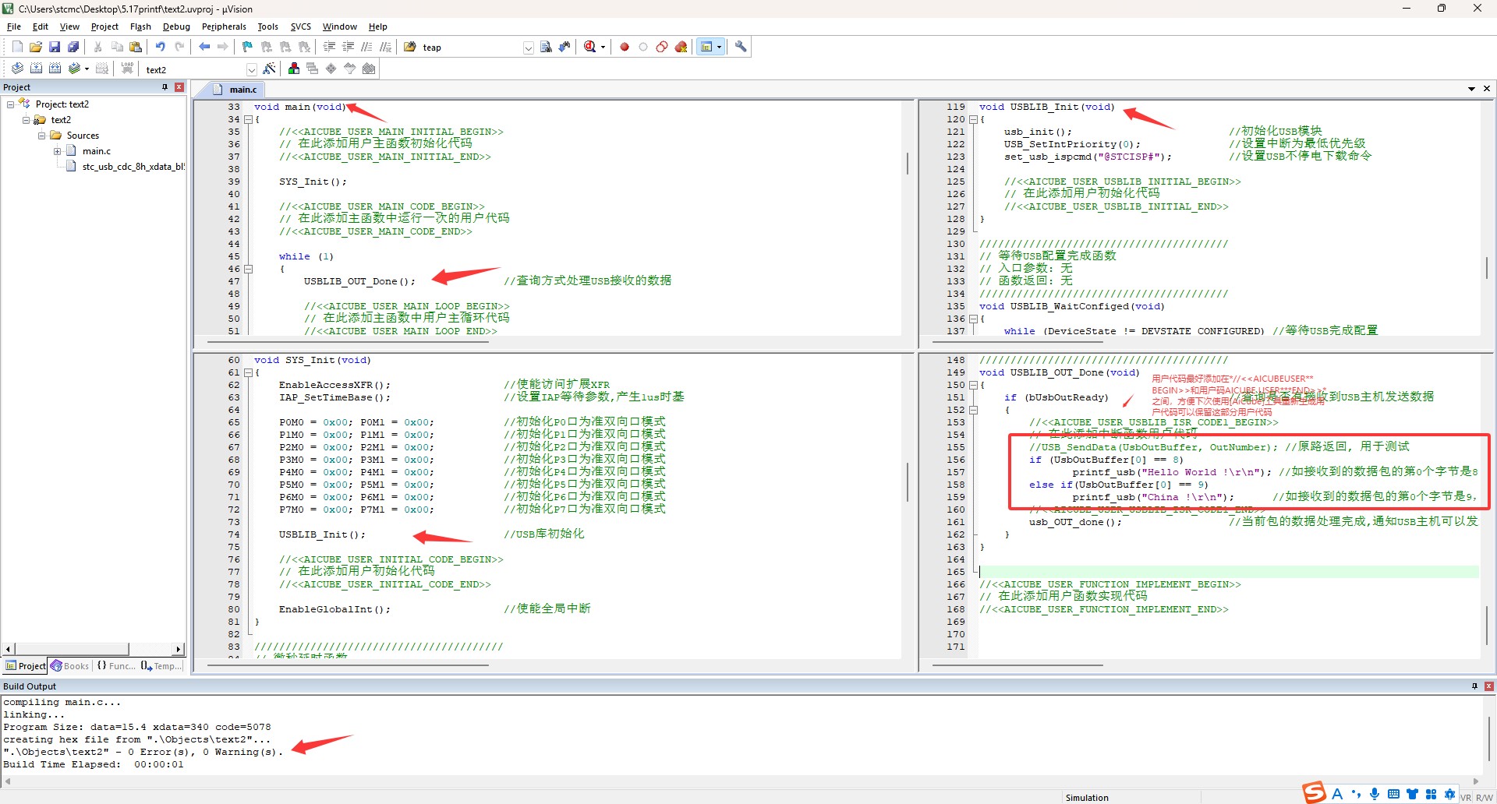Click the Sogou toolbox grid icon
The image size is (1497, 804).
coord(1431,794)
